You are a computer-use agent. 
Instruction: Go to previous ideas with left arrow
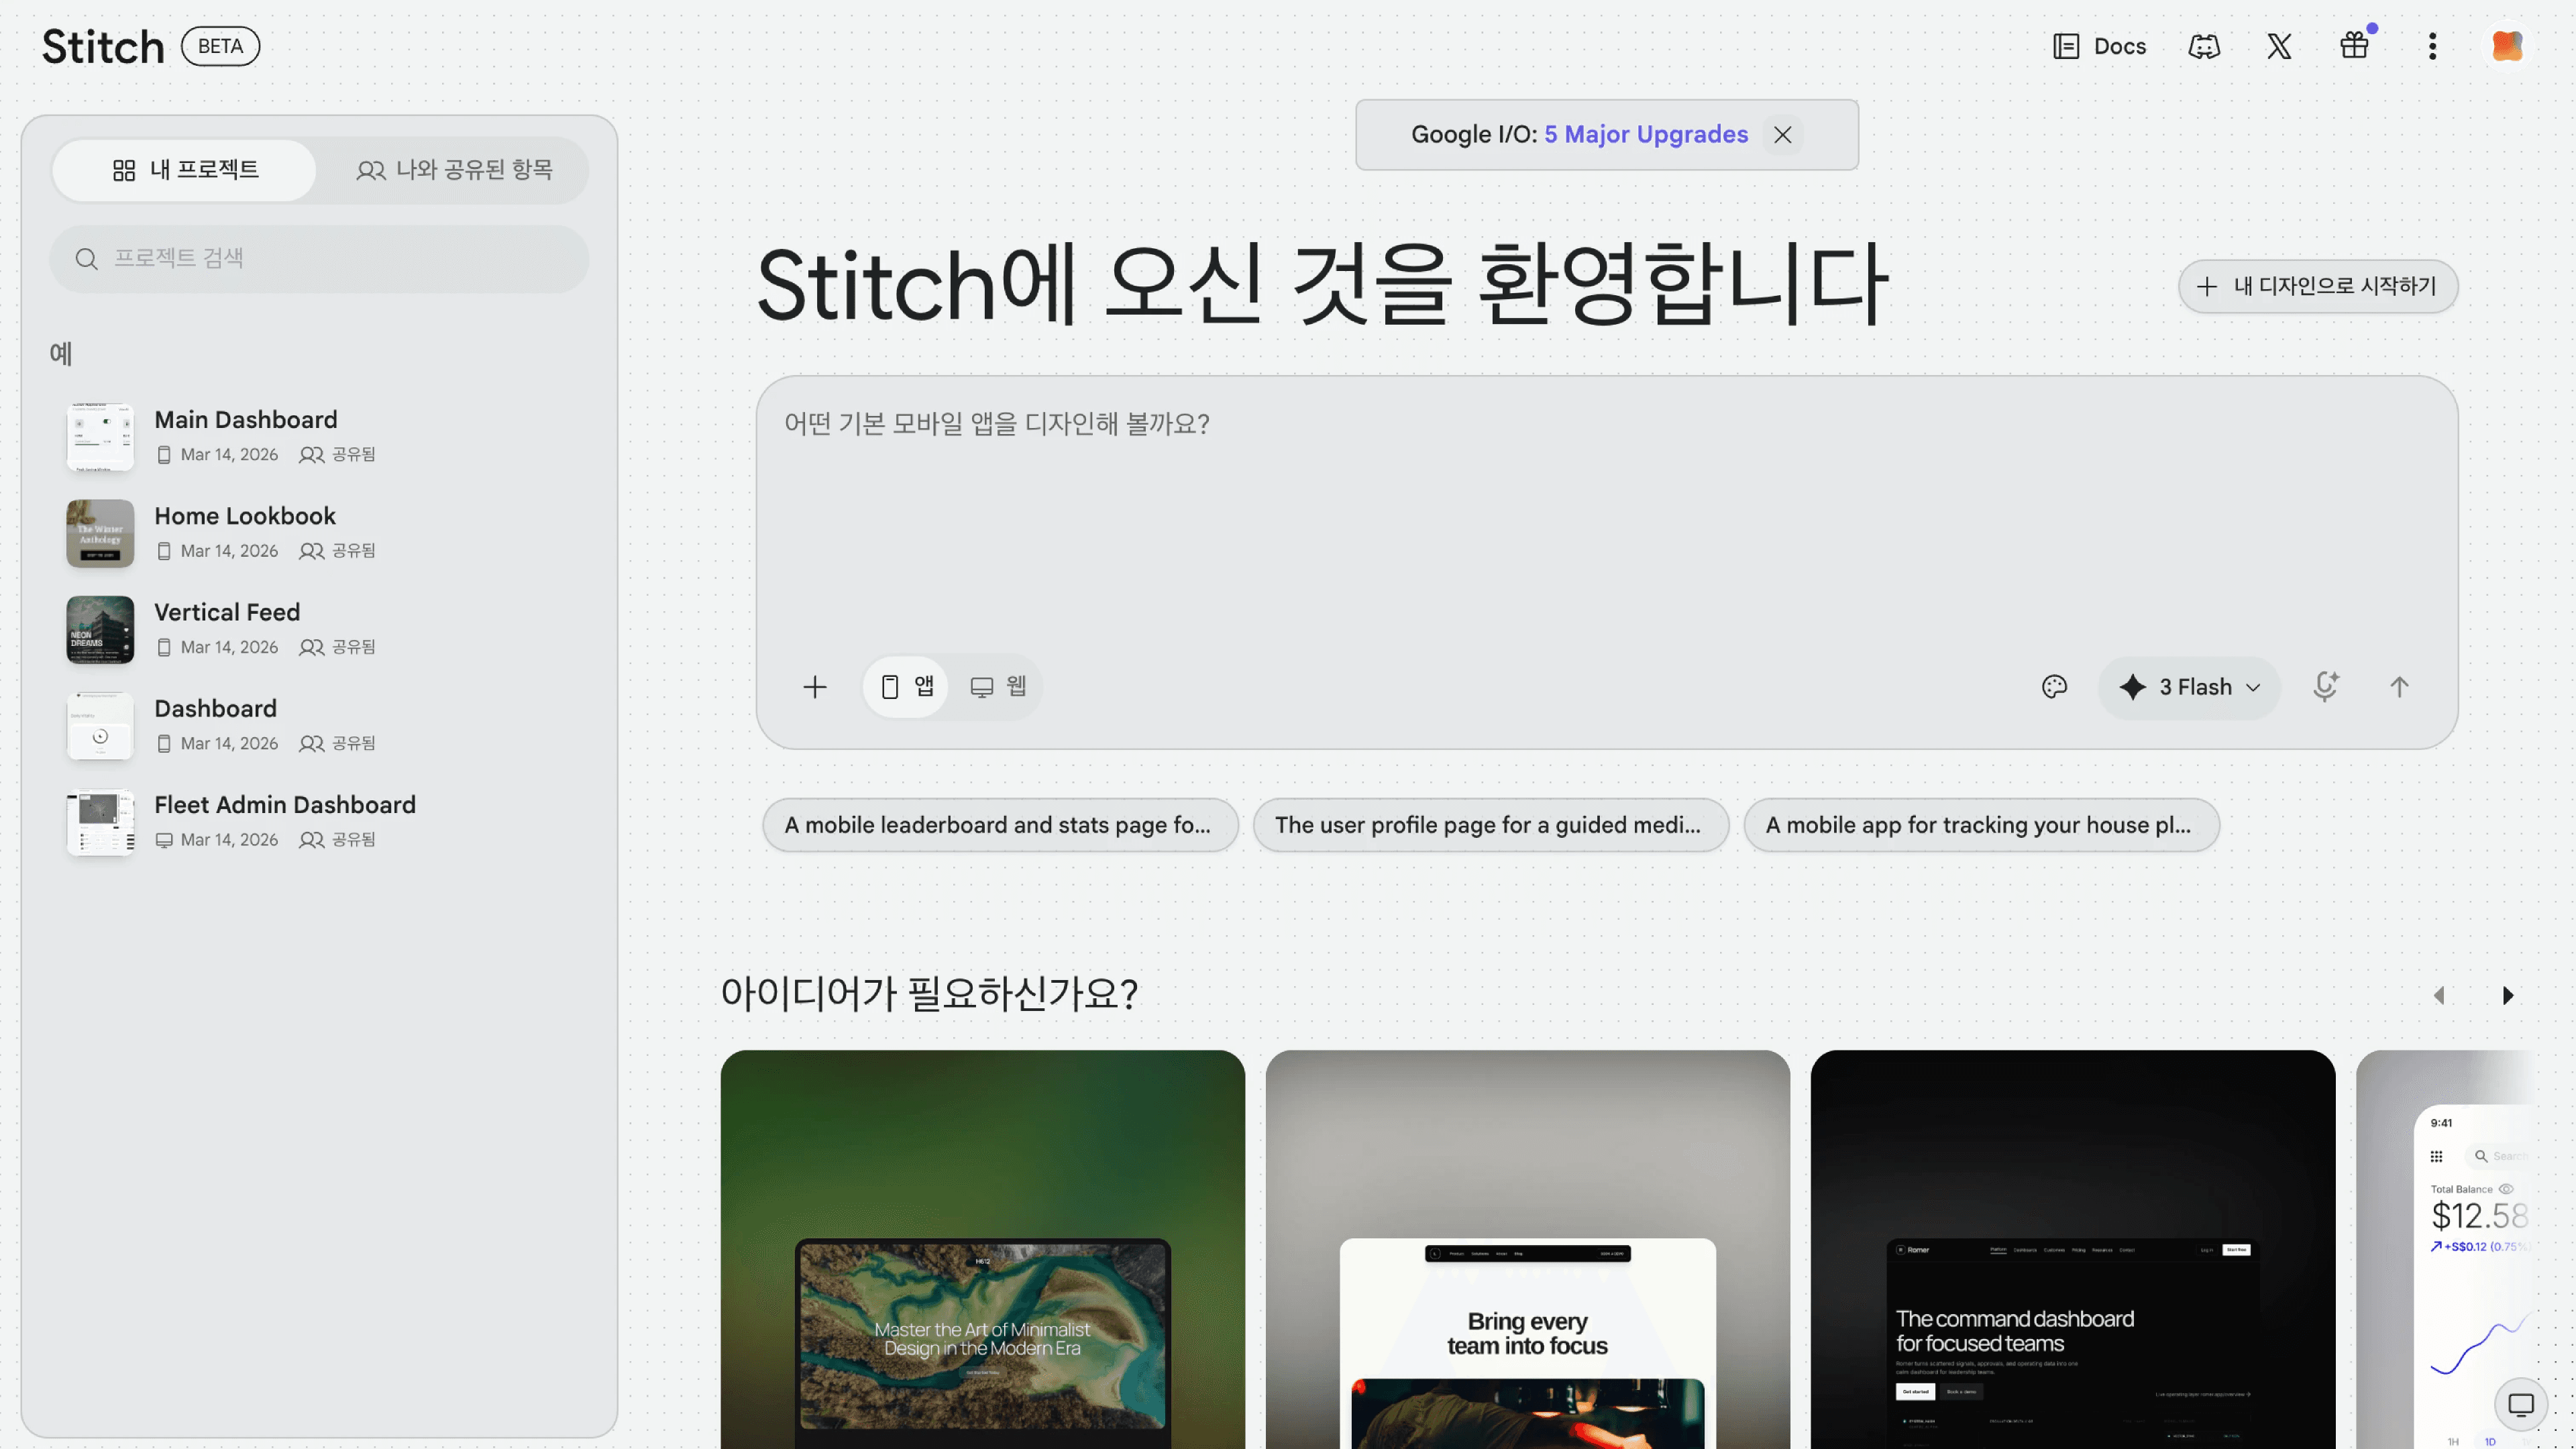(2439, 995)
